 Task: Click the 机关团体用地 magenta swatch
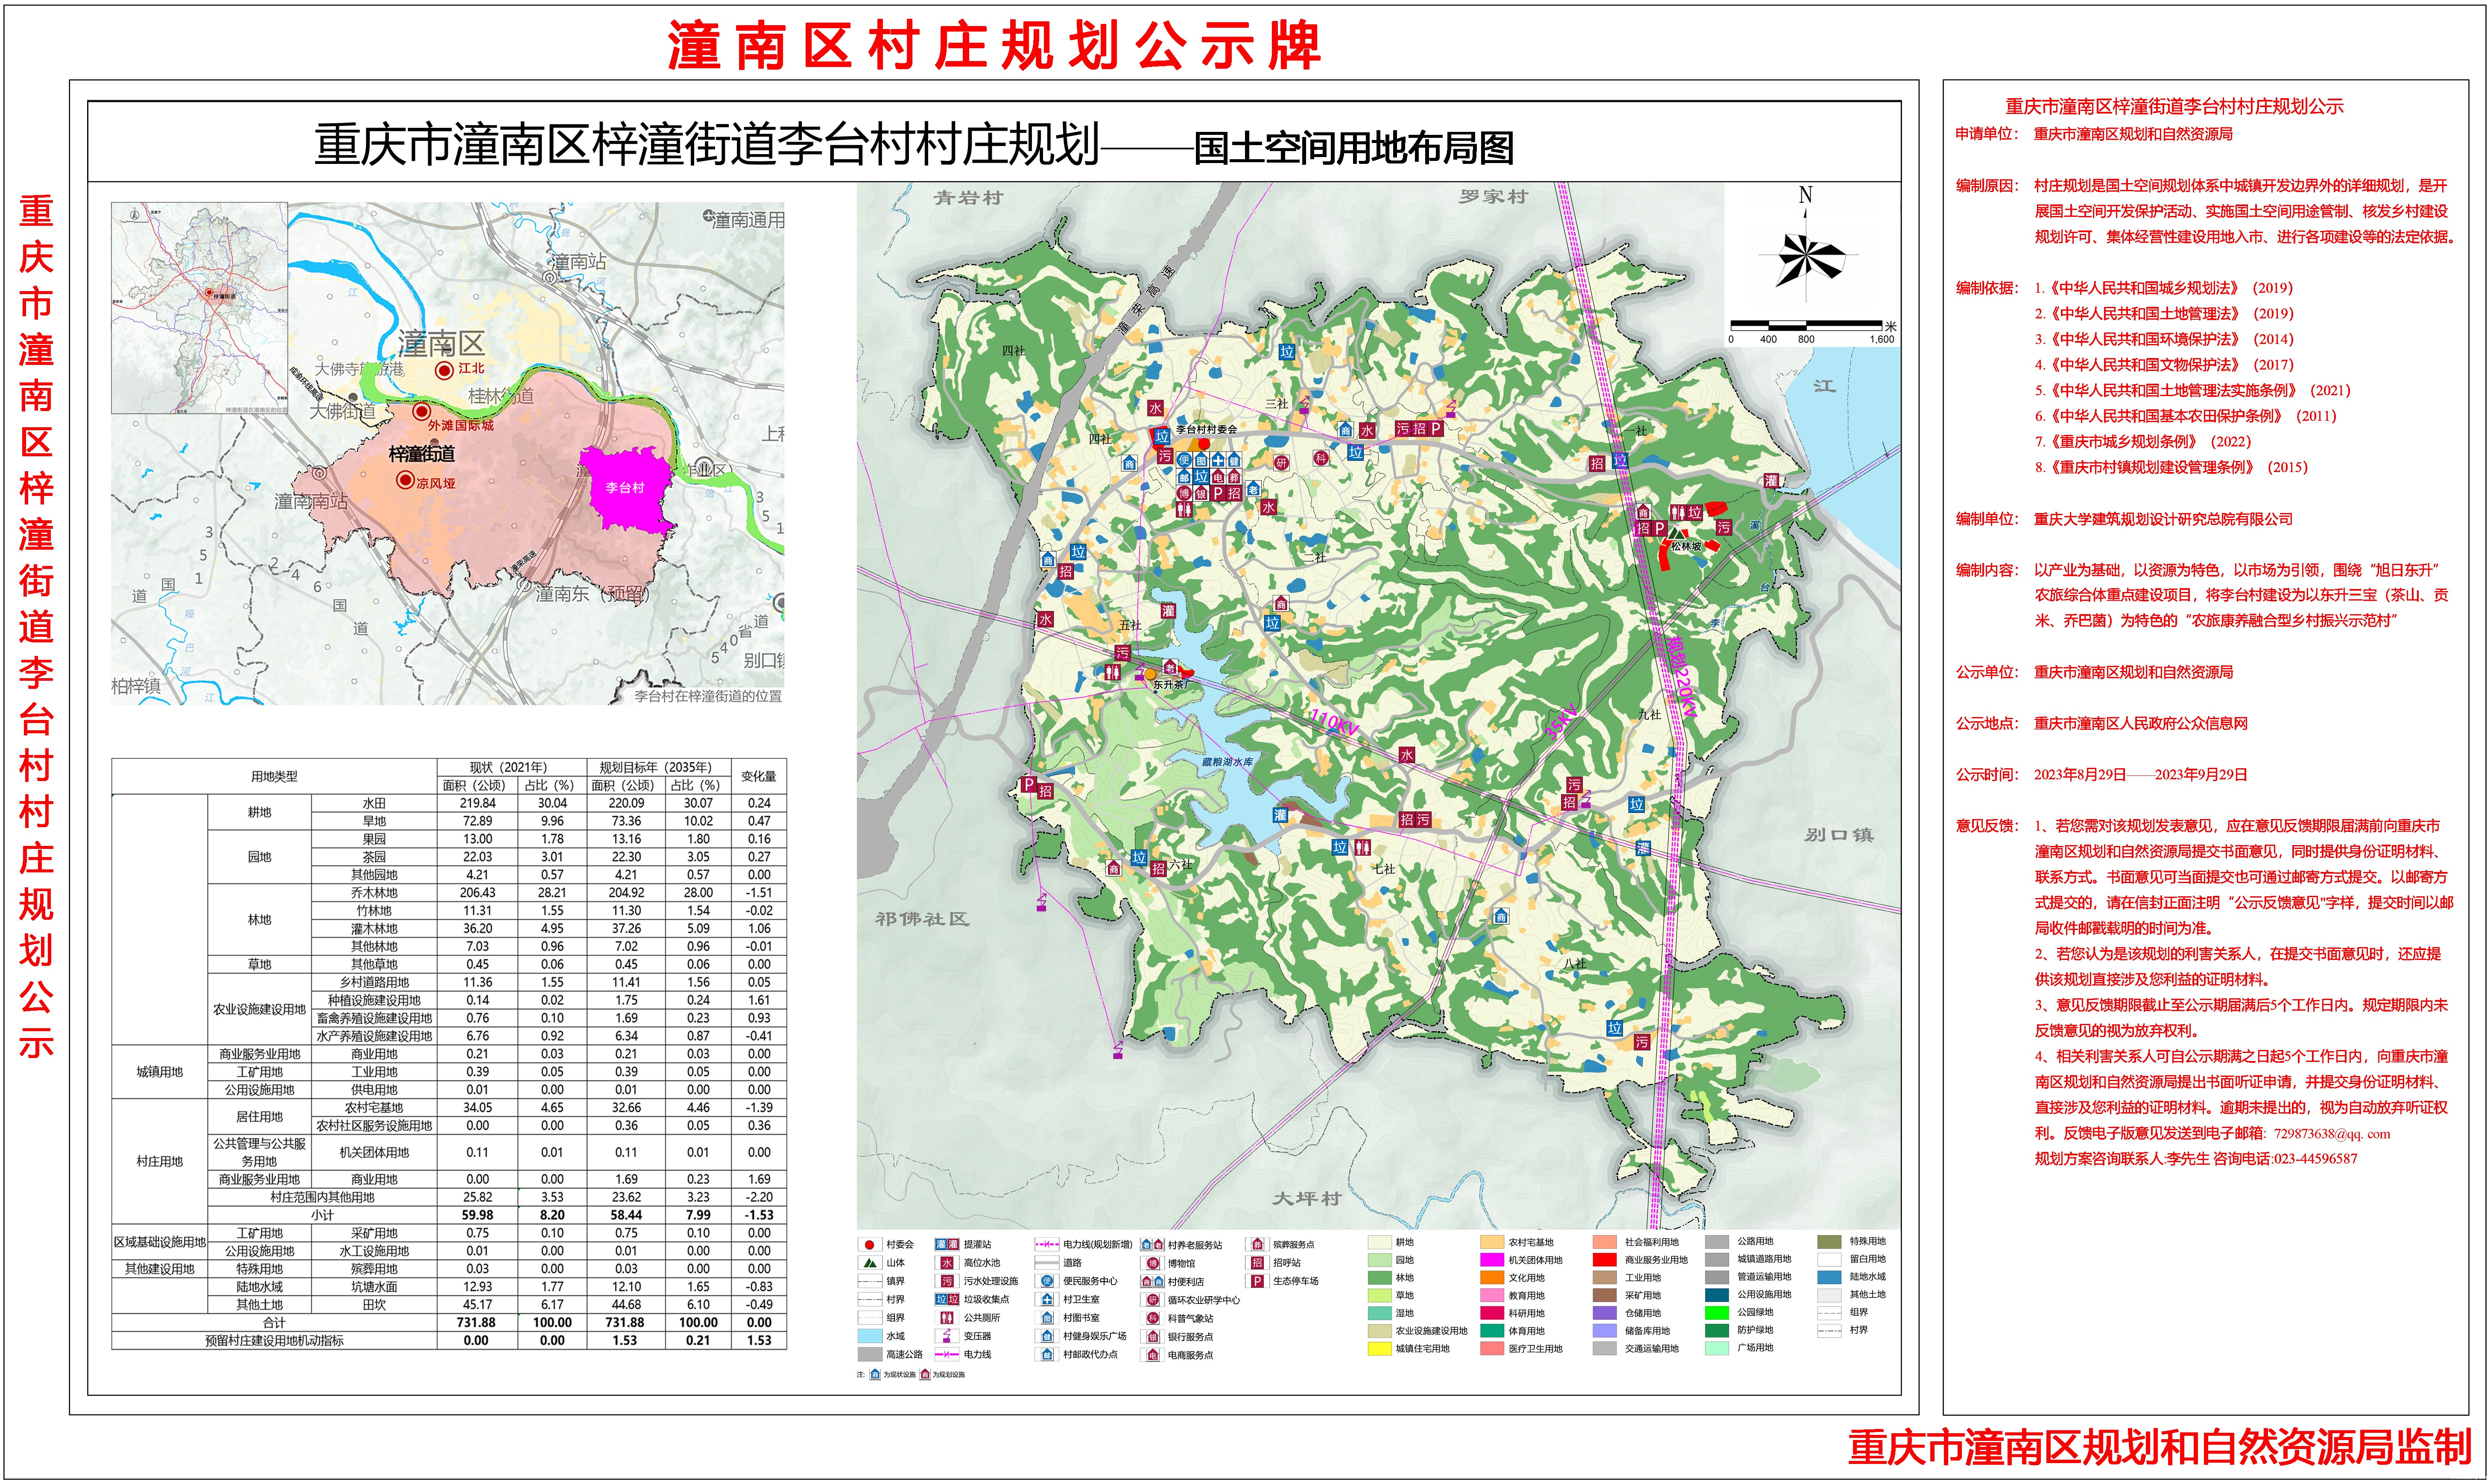pyautogui.click(x=1492, y=1260)
